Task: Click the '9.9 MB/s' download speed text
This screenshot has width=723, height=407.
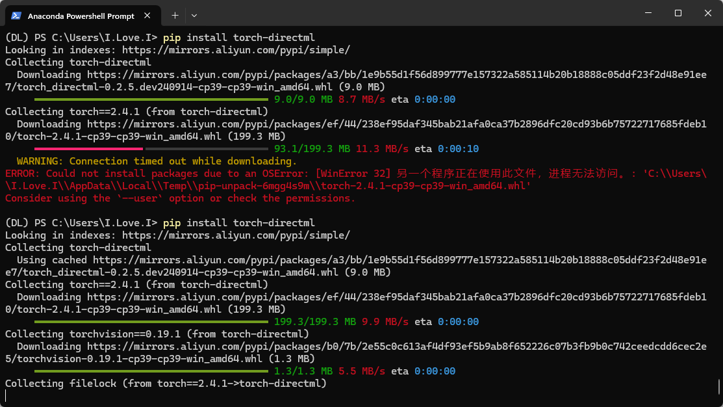Action: (x=385, y=322)
